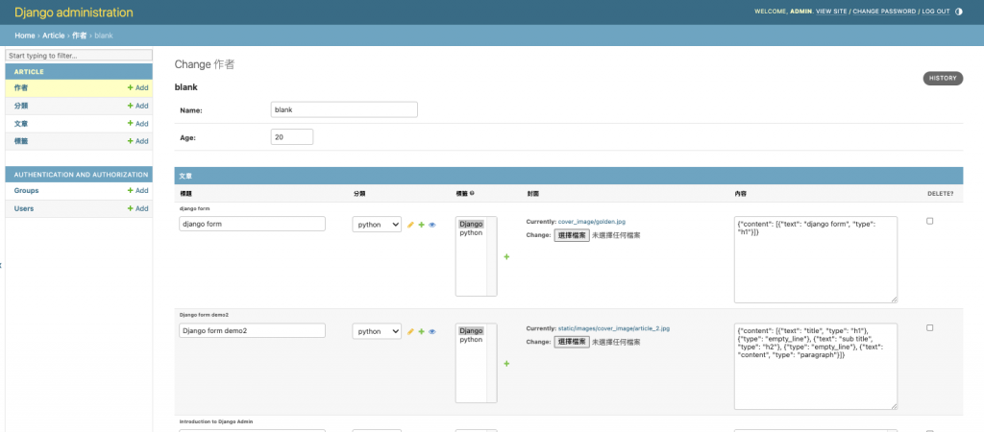Click the 標題 input with Django form demo2
Screen dimensions: 984x432
(x=253, y=330)
